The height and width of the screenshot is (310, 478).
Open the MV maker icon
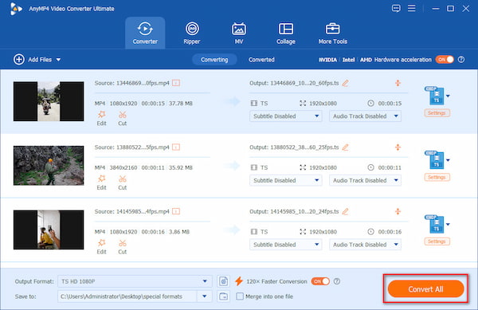coord(239,29)
